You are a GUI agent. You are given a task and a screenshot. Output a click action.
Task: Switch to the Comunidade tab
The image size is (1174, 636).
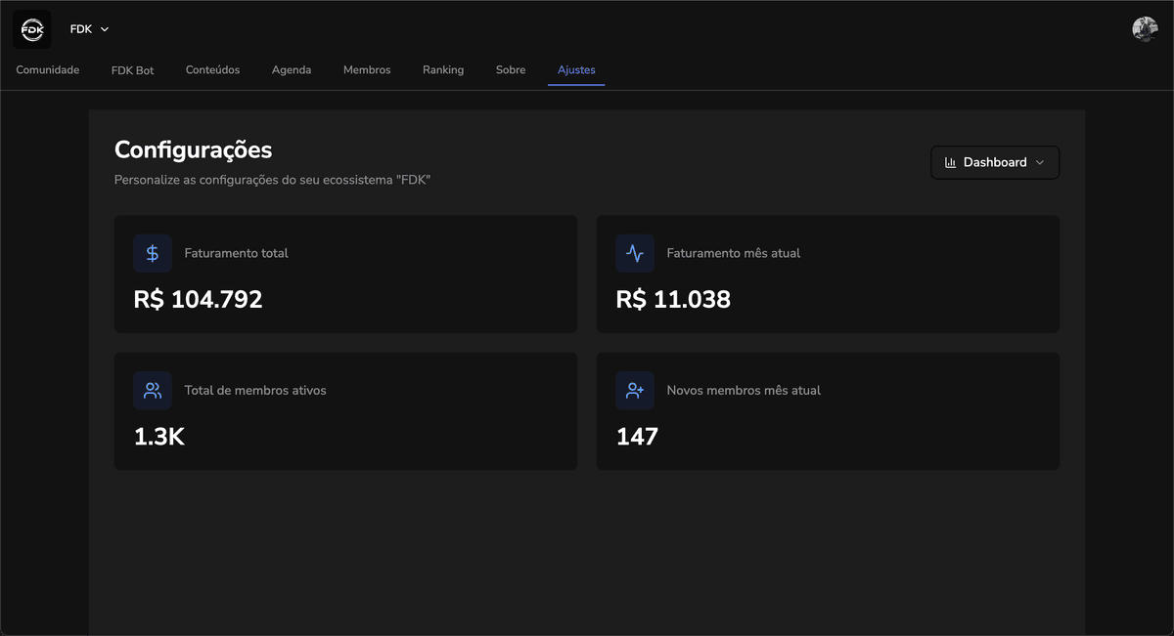pyautogui.click(x=47, y=69)
